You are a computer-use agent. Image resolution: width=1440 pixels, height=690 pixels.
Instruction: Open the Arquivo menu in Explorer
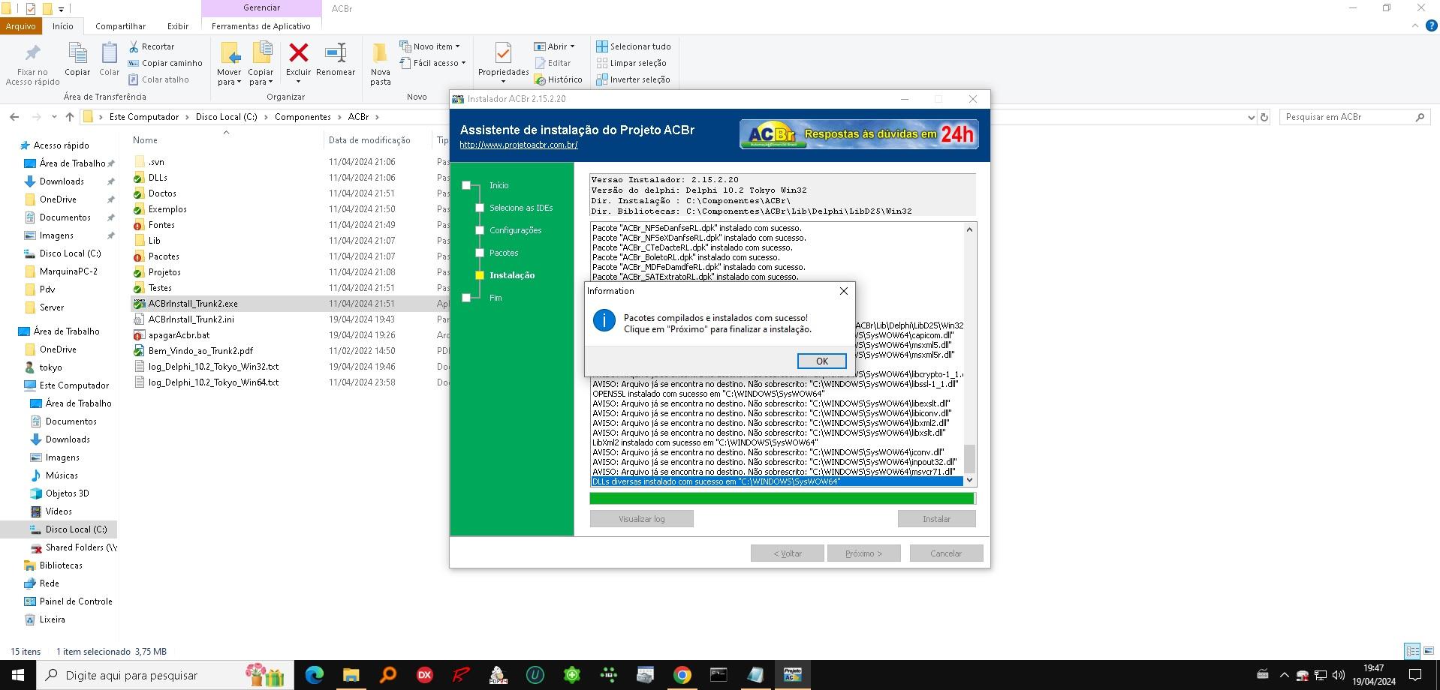click(x=20, y=25)
